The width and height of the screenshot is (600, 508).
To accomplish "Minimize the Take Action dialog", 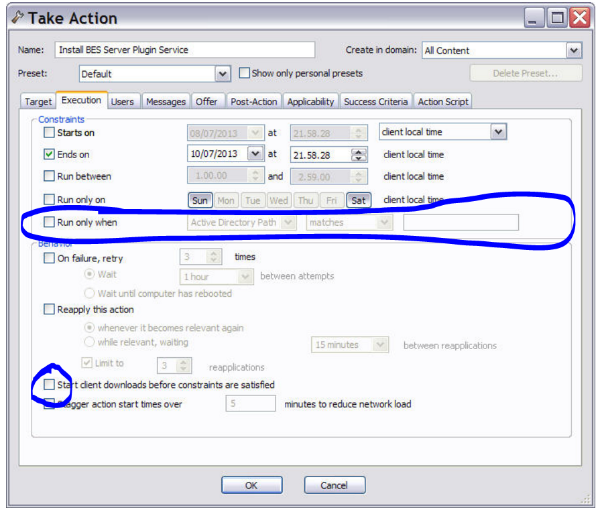I will point(534,17).
